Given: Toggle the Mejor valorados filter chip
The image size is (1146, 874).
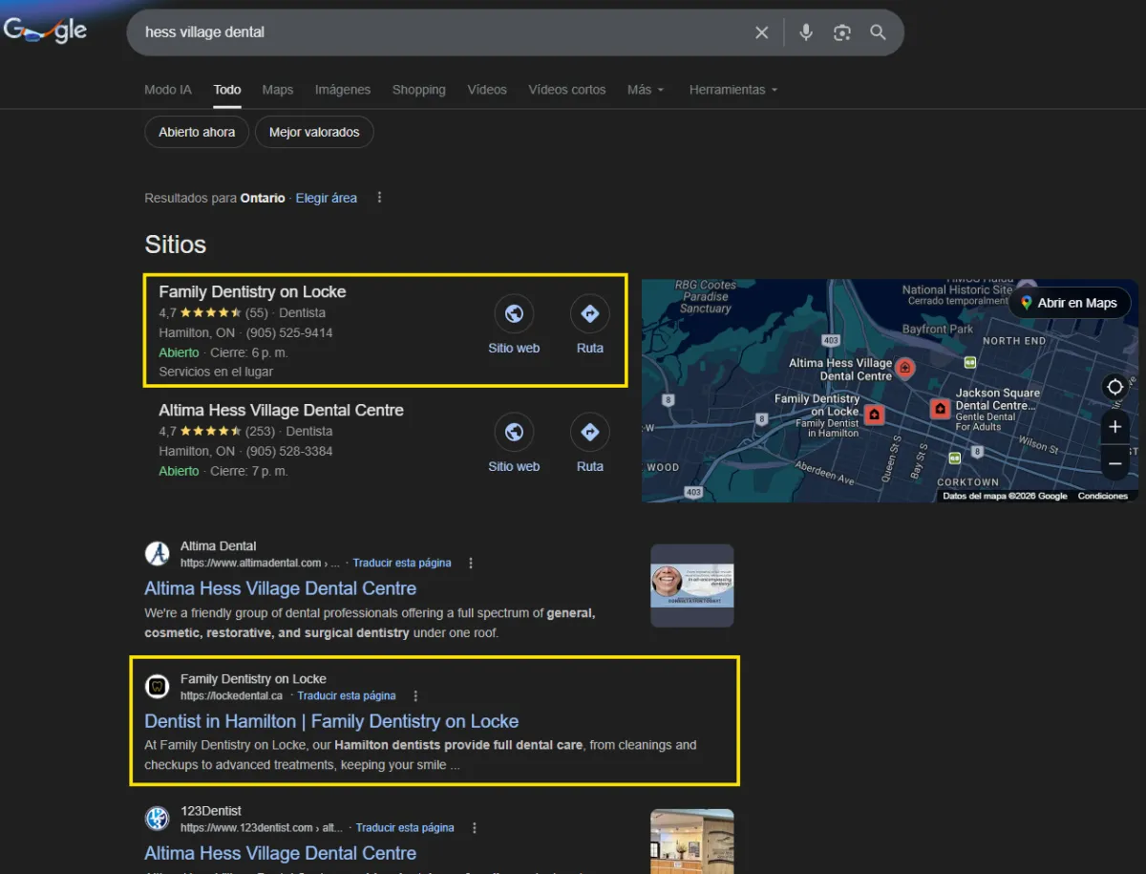Looking at the screenshot, I should 314,132.
